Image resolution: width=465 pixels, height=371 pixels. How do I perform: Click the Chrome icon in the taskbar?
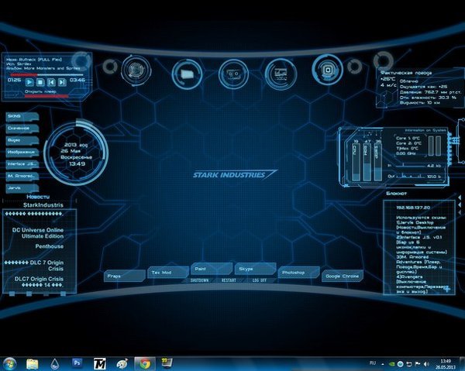coord(143,362)
